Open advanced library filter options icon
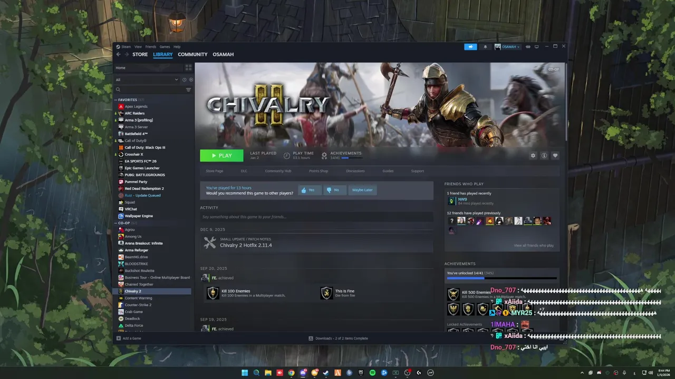Screen dimensions: 675x379 pyautogui.click(x=188, y=90)
